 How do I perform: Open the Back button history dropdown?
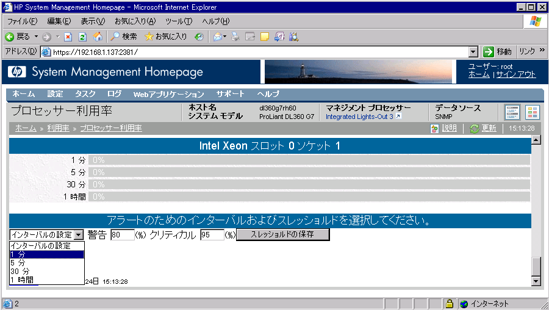pos(36,37)
